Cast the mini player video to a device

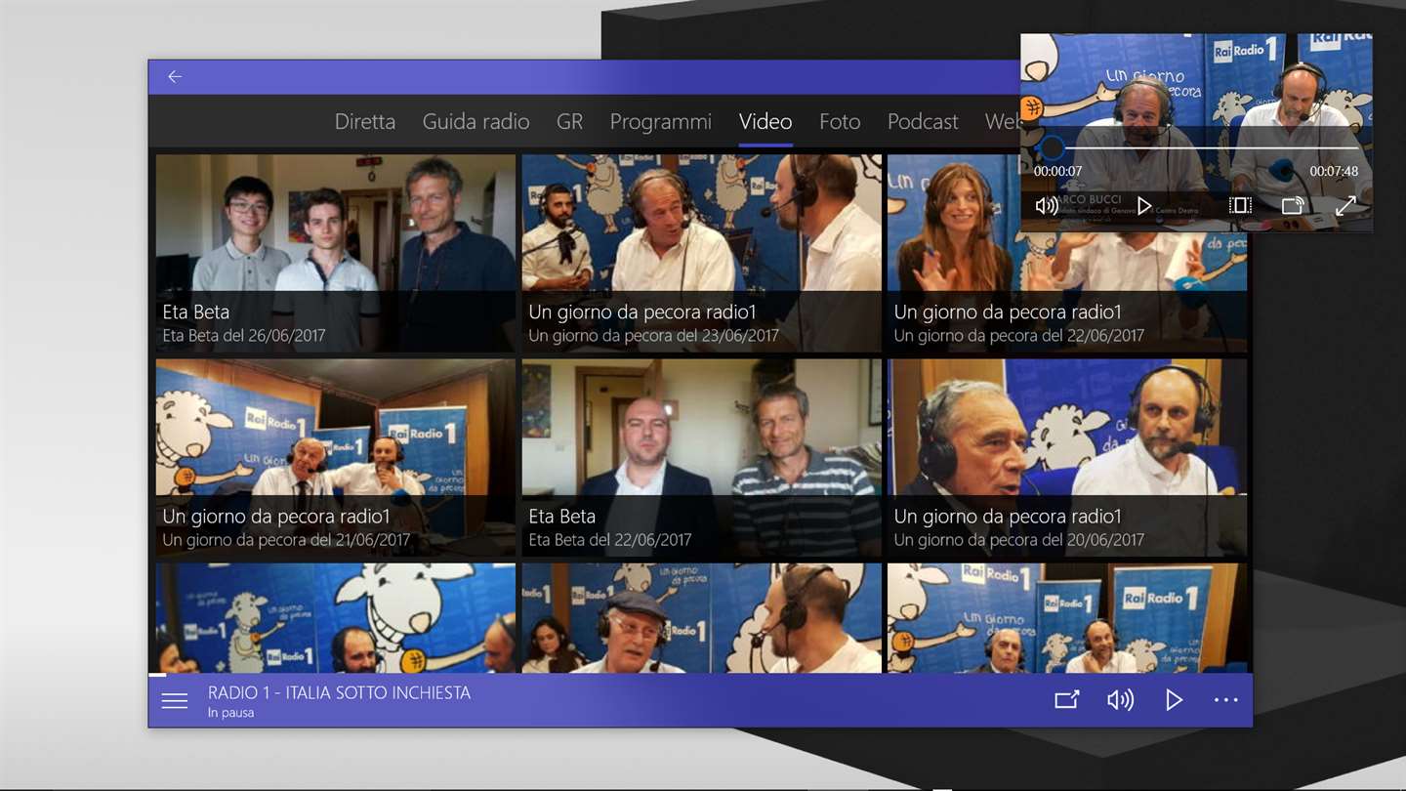(1292, 206)
